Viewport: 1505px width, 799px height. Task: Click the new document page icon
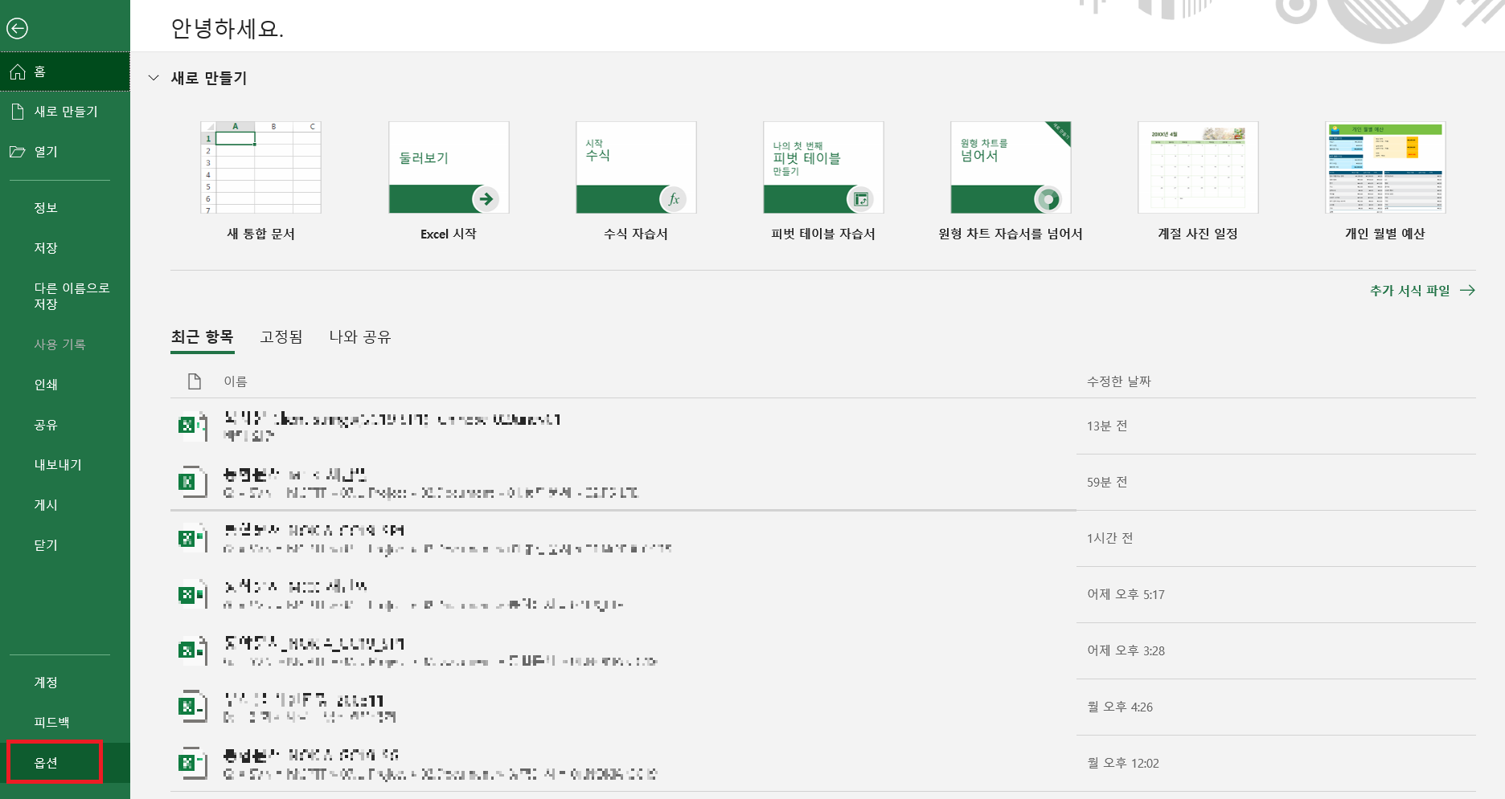tap(18, 112)
